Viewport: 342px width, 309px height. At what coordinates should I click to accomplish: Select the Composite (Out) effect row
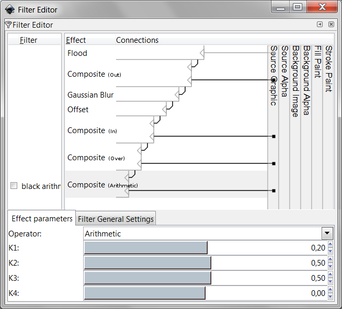[94, 74]
